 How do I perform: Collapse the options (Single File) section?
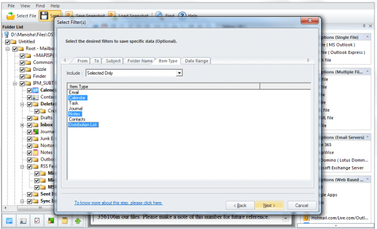pyautogui.click(x=368, y=37)
